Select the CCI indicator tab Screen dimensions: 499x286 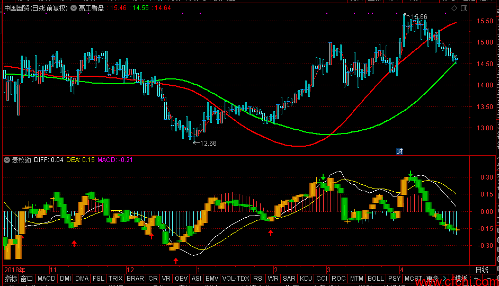point(322,279)
